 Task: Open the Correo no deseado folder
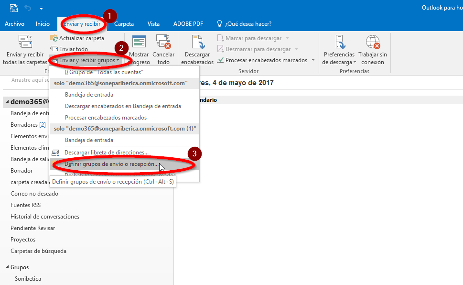34,194
